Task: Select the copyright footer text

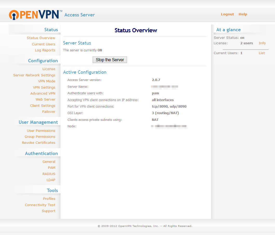Action: tap(145, 226)
